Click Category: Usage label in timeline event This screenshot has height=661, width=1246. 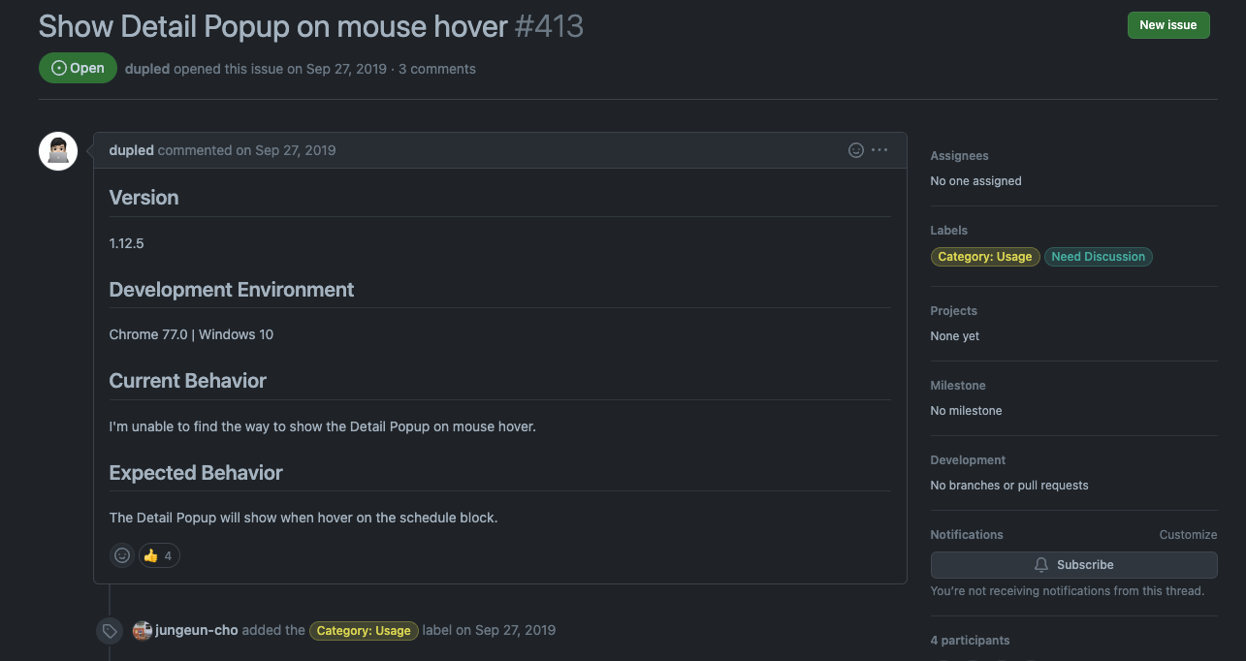click(364, 631)
